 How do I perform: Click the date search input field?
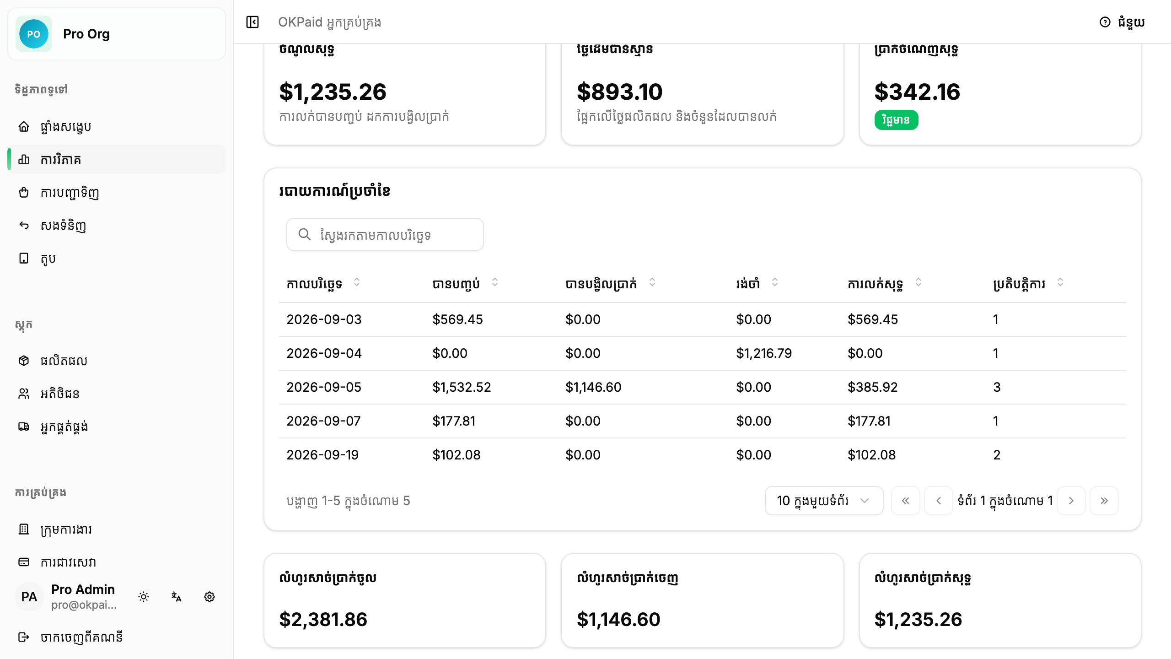click(385, 234)
